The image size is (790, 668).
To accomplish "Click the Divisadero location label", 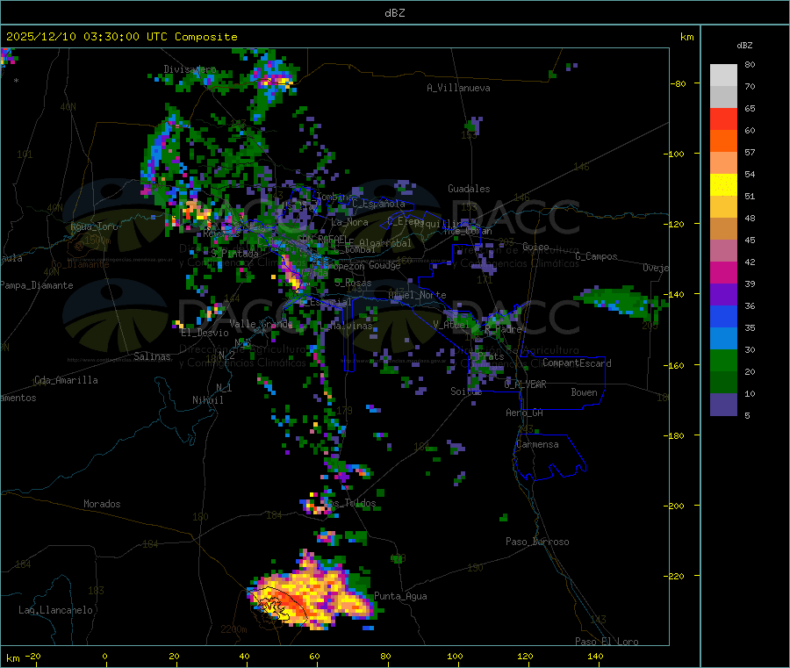I will pos(190,69).
